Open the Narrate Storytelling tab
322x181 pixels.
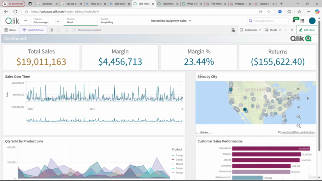(x=114, y=21)
